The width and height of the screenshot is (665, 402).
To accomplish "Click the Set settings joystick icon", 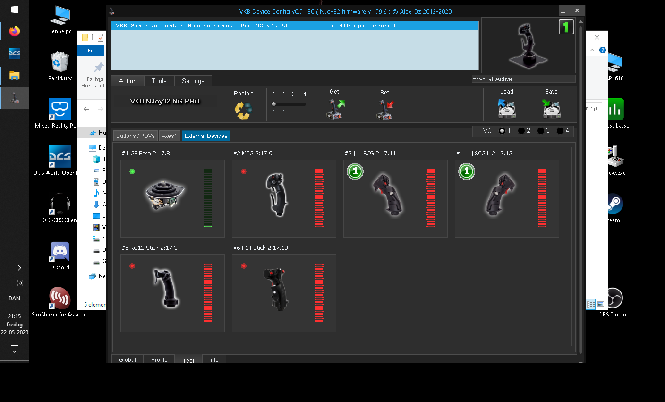I will click(x=384, y=110).
